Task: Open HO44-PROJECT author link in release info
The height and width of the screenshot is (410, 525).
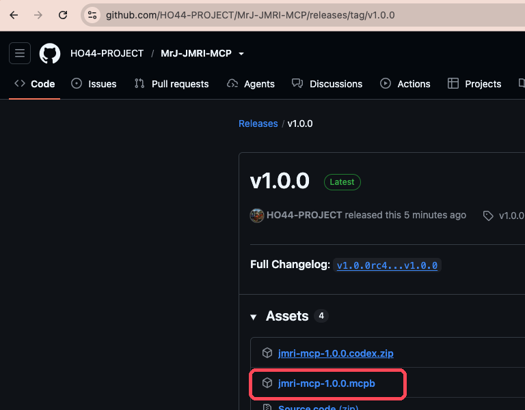Action: point(304,215)
